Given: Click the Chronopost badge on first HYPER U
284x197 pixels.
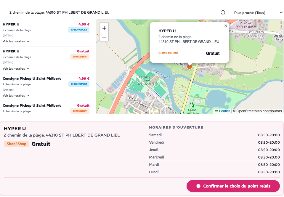Looking at the screenshot, I should (x=79, y=30).
